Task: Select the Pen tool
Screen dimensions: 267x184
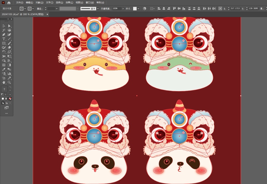Action: 4,35
